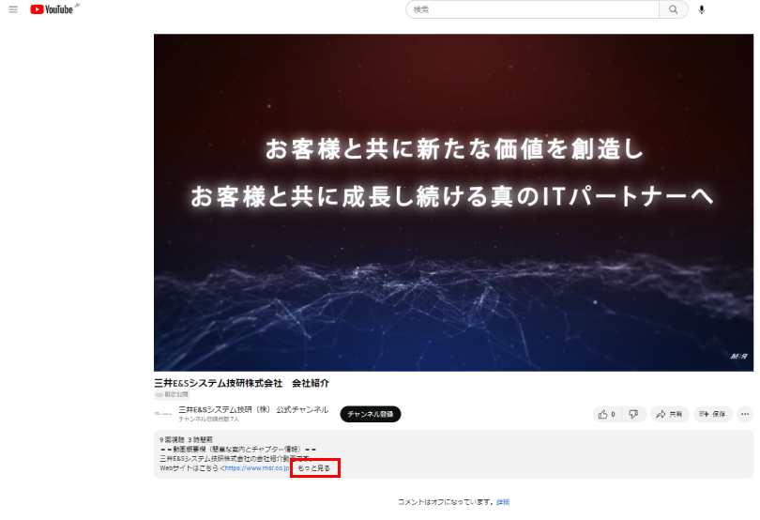Viewport: 760px width, 520px height.
Task: Click the 限定公開 unlisted badge
Action: pos(172,394)
